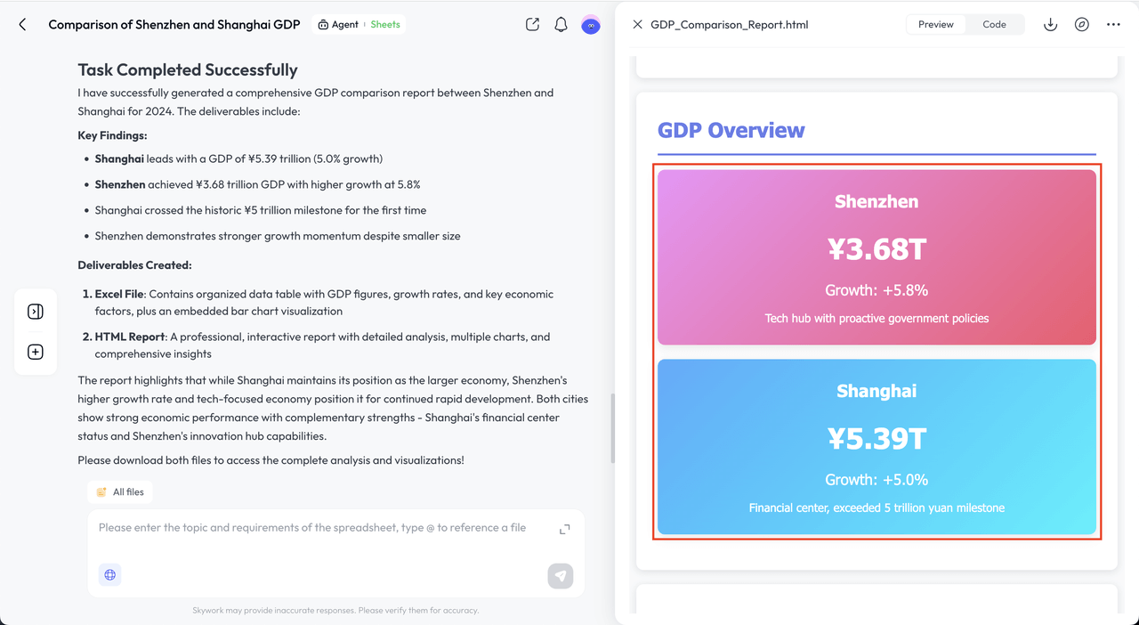Open the three-dots more options menu
1139x625 pixels.
coord(1113,25)
